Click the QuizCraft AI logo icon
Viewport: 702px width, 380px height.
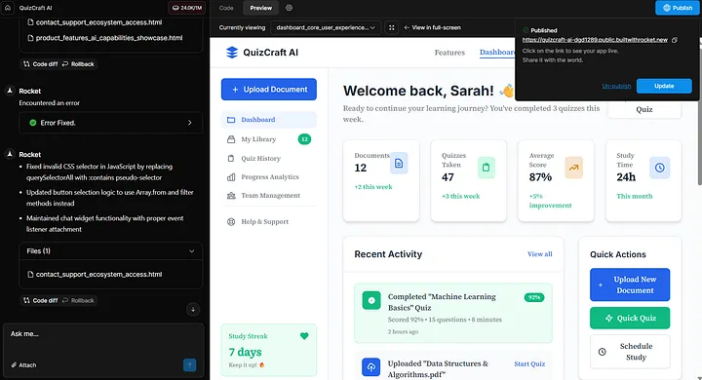pyautogui.click(x=232, y=53)
